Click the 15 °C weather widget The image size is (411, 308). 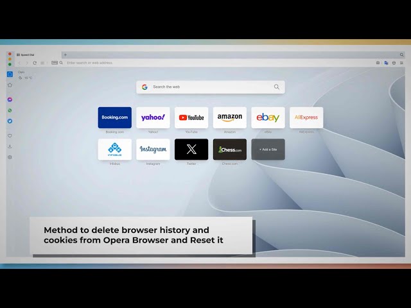coord(26,78)
